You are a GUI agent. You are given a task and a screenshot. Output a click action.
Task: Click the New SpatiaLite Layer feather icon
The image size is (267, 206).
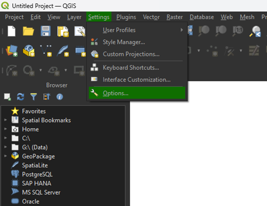click(x=63, y=51)
